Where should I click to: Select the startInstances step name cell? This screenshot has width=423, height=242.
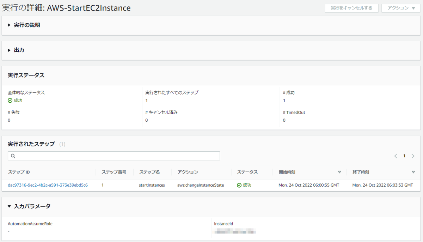click(152, 185)
